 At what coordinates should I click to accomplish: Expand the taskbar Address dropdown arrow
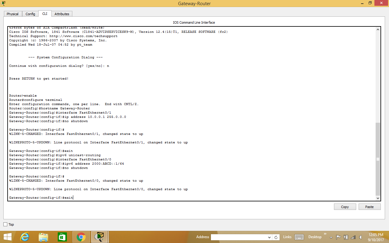coord(269,237)
